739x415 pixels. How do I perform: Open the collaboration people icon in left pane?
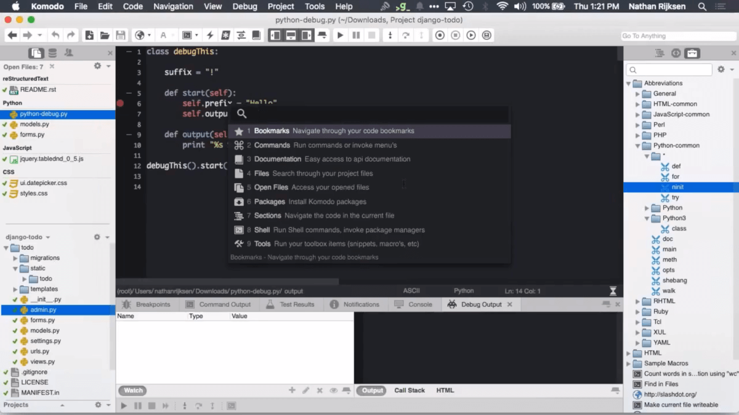(68, 53)
